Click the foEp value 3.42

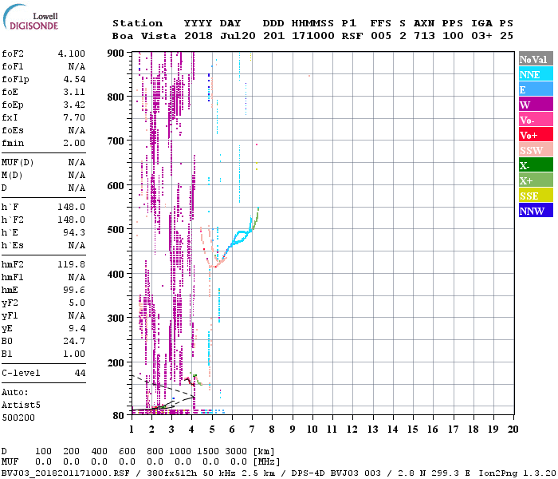click(74, 105)
